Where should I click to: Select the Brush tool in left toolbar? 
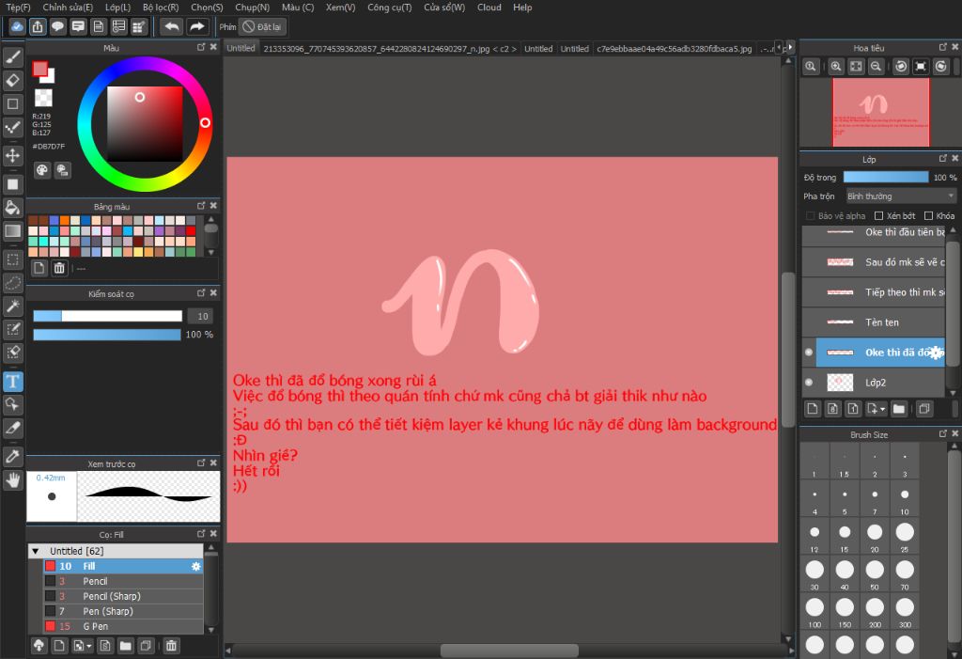pyautogui.click(x=13, y=57)
